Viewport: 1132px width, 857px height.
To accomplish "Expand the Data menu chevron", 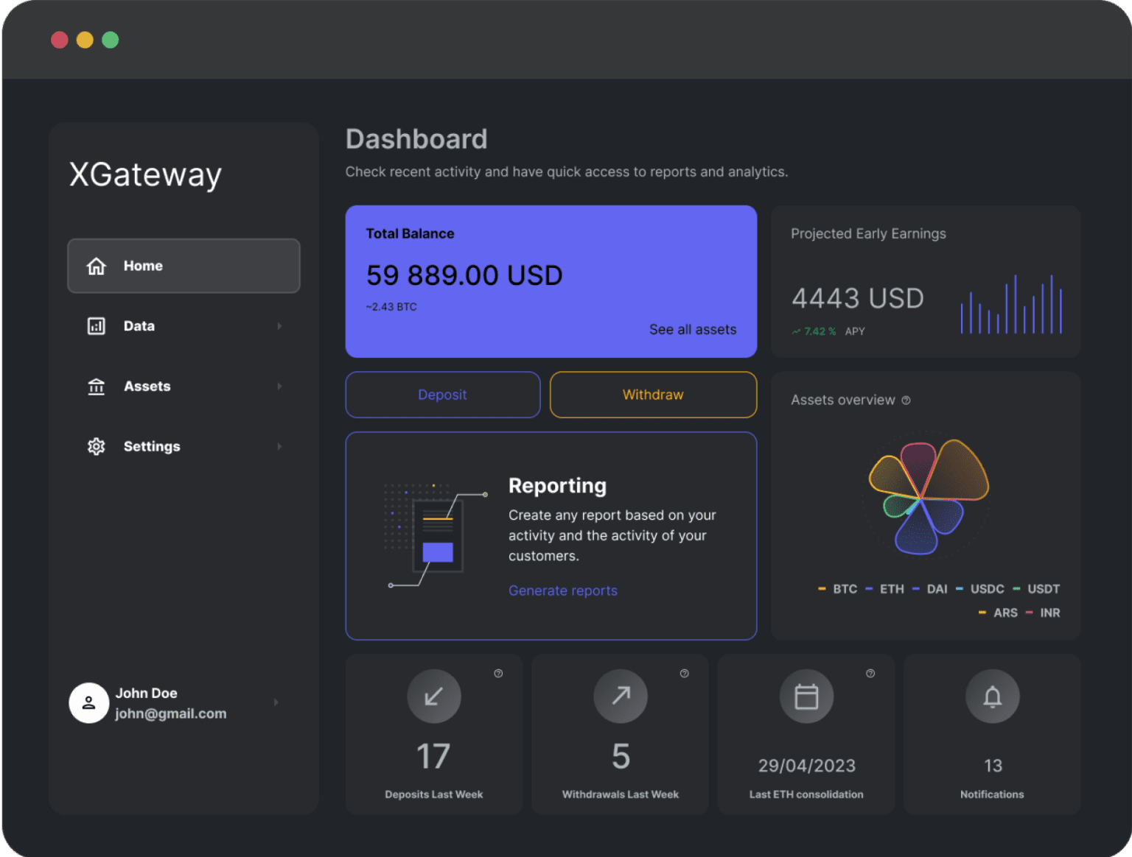I will (279, 326).
